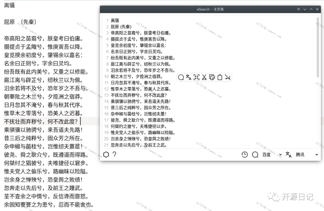The height and width of the screenshot is (211, 324).
Task: Click eSearch line 19 '惟夫党人之偷乐兮'
Action: [127, 132]
